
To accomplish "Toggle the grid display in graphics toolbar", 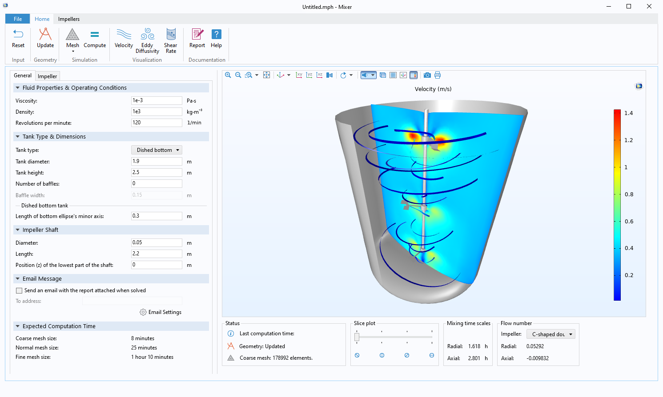I will [393, 75].
